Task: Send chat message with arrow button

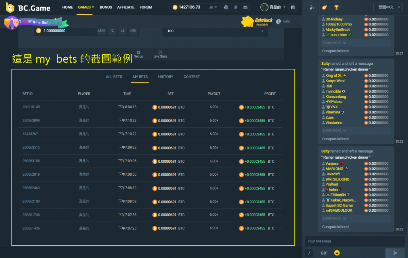Action: point(395,253)
